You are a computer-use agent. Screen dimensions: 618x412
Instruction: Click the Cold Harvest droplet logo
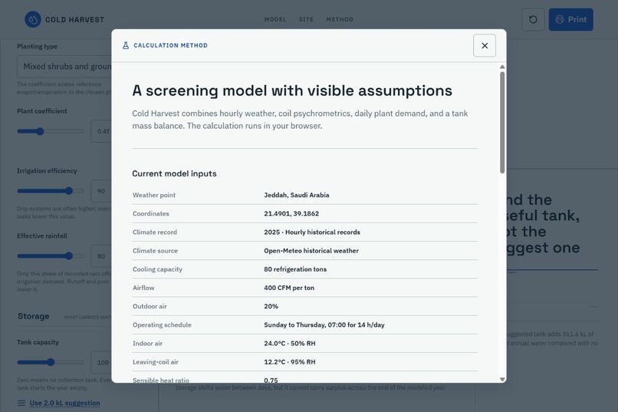(x=33, y=19)
